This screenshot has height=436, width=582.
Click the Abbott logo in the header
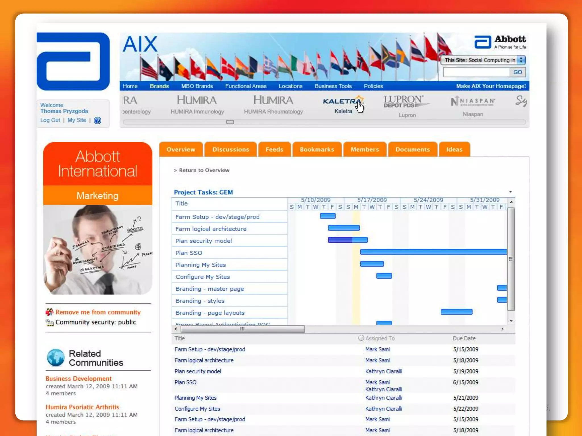(x=500, y=42)
